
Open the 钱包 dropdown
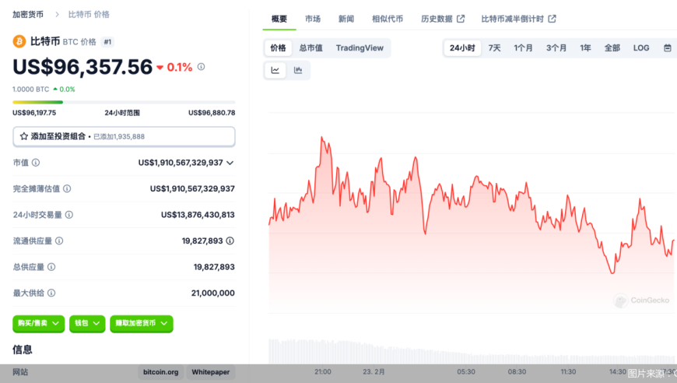click(x=87, y=323)
